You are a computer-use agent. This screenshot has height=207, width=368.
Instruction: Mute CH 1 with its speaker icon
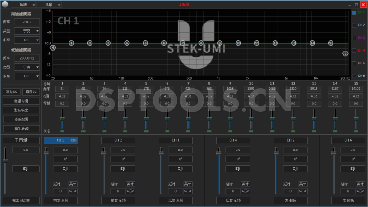pos(65,168)
